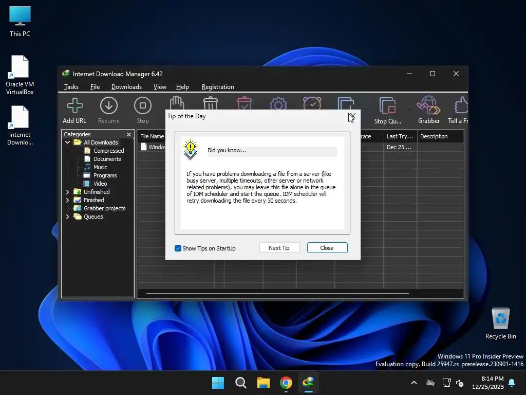This screenshot has width=526, height=395.
Task: Open the notification bell in taskbar
Action: (512, 383)
